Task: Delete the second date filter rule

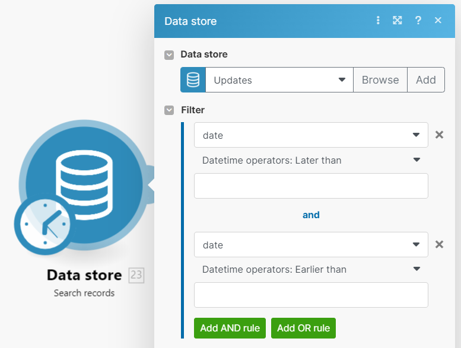Action: pos(439,245)
